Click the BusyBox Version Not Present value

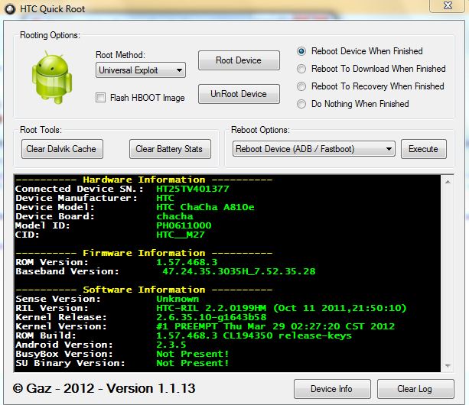coord(193,354)
